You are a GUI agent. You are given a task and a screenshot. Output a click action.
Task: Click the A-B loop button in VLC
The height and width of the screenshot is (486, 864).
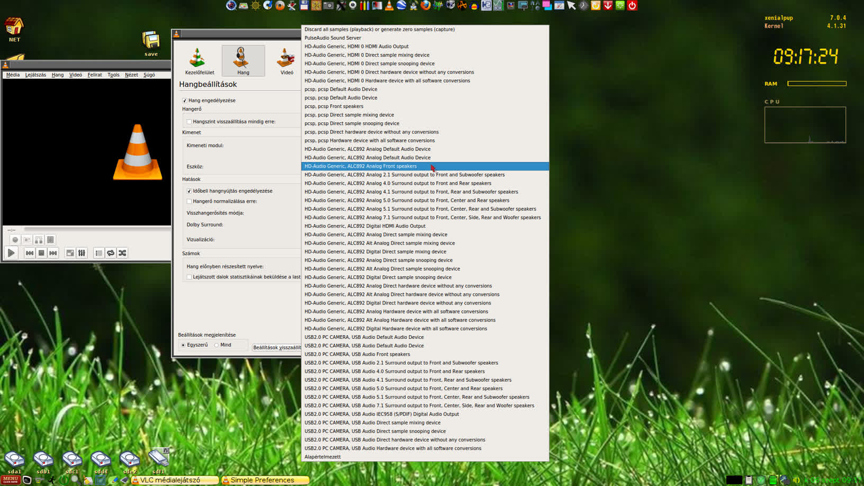tap(39, 240)
